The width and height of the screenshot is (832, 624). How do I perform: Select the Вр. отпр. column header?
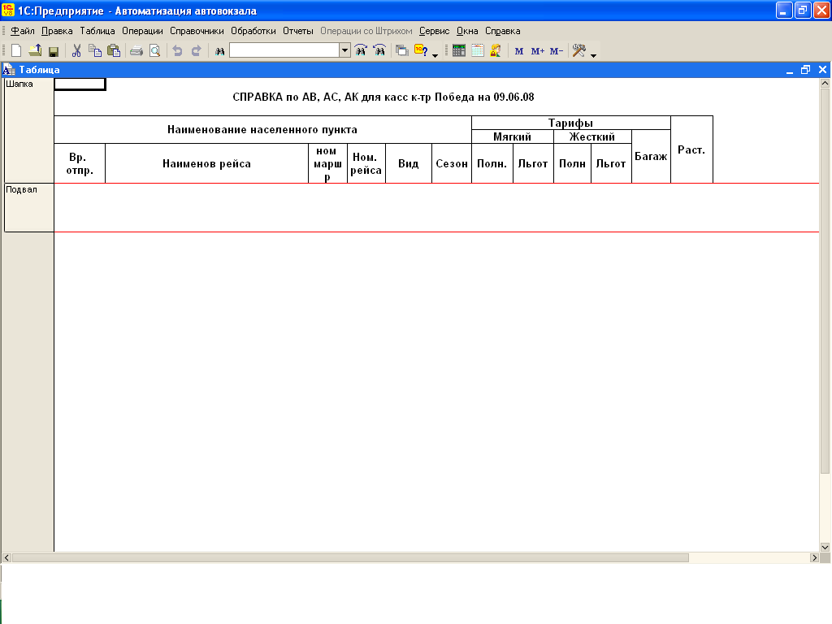pos(80,163)
